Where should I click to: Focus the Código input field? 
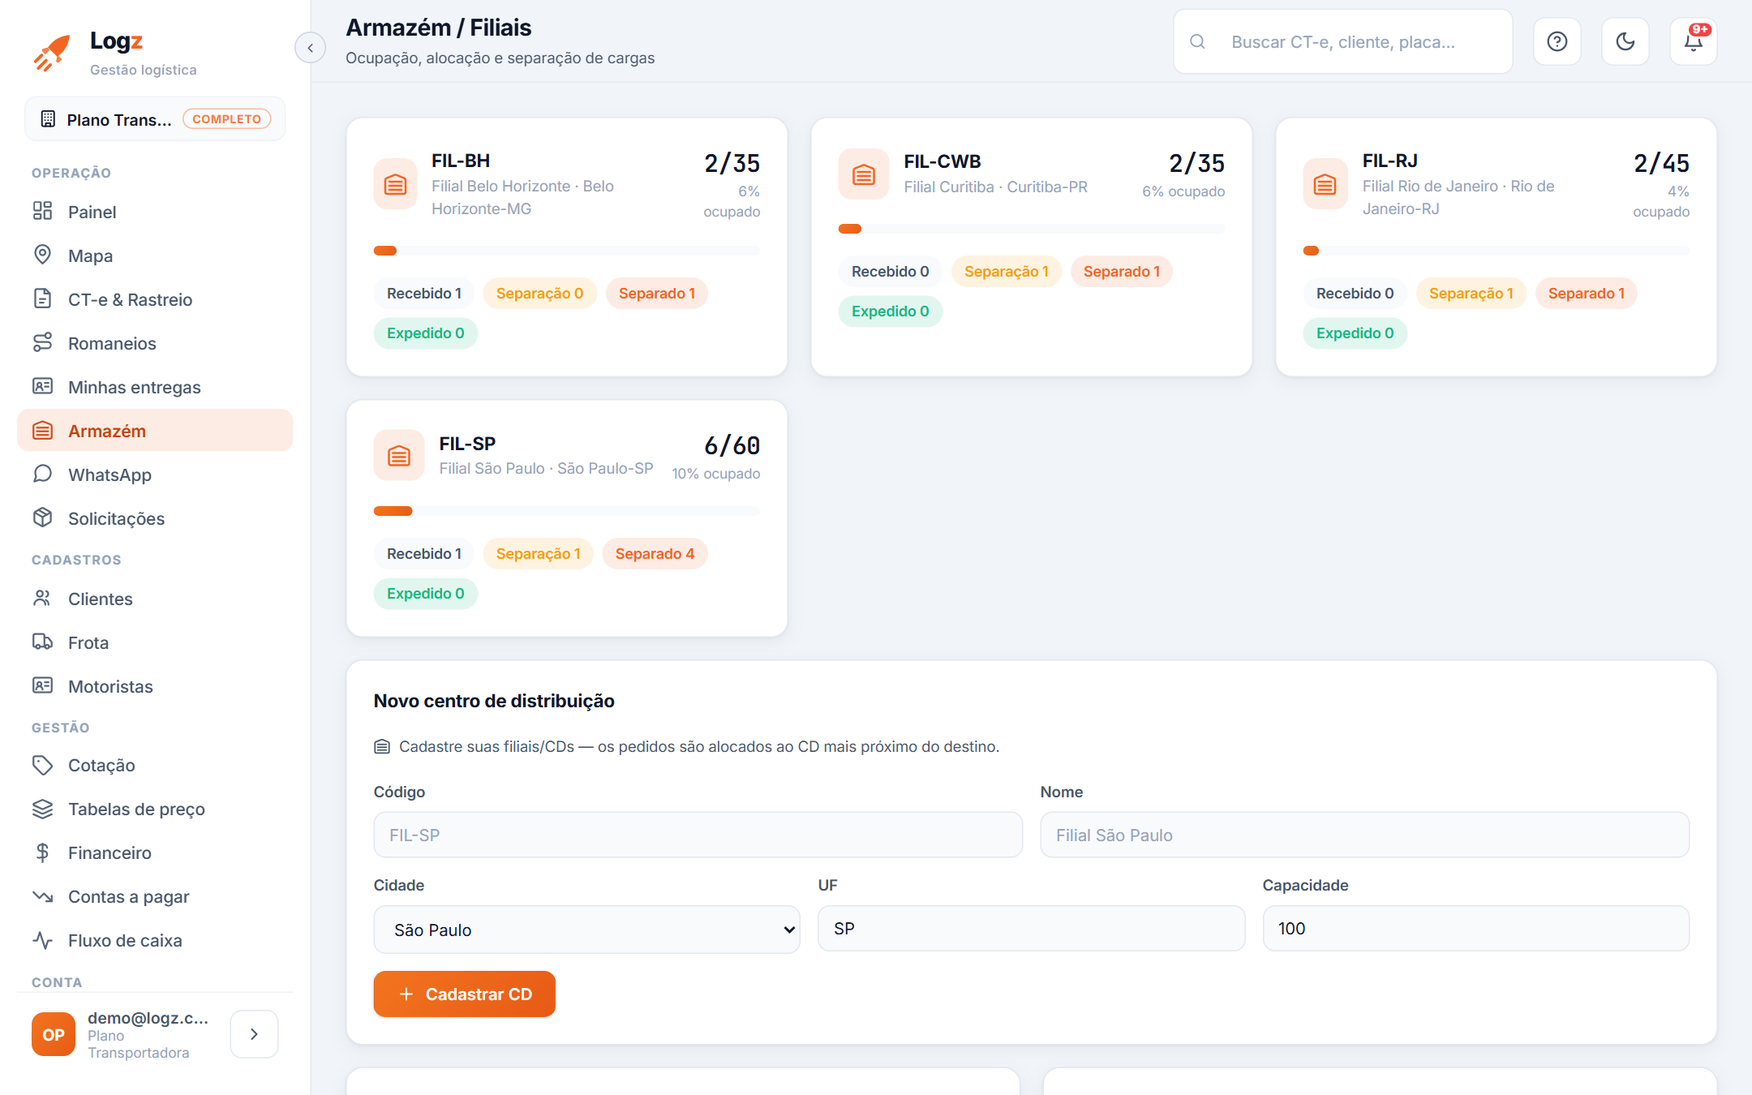698,835
